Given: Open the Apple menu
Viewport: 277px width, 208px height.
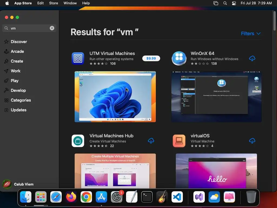Looking at the screenshot, I should click(x=7, y=3).
